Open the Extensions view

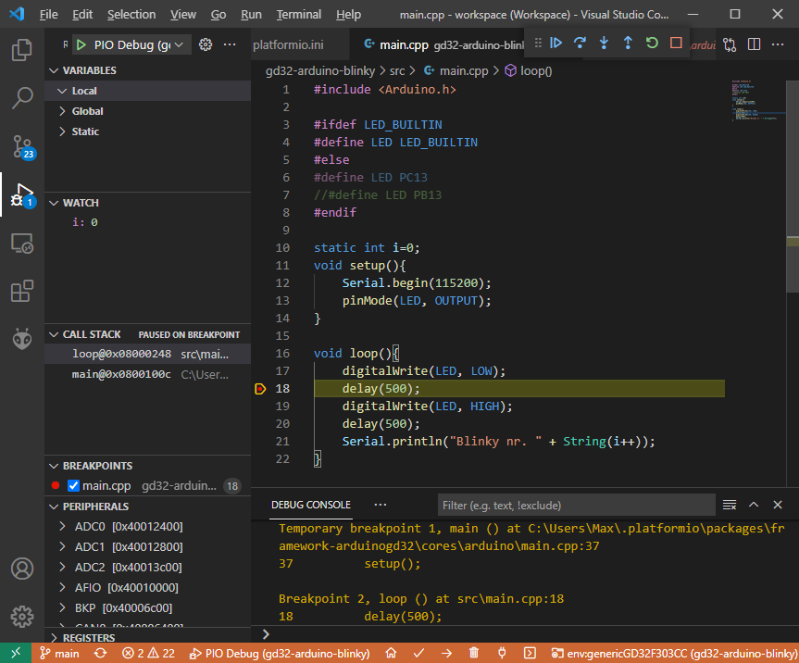point(21,291)
